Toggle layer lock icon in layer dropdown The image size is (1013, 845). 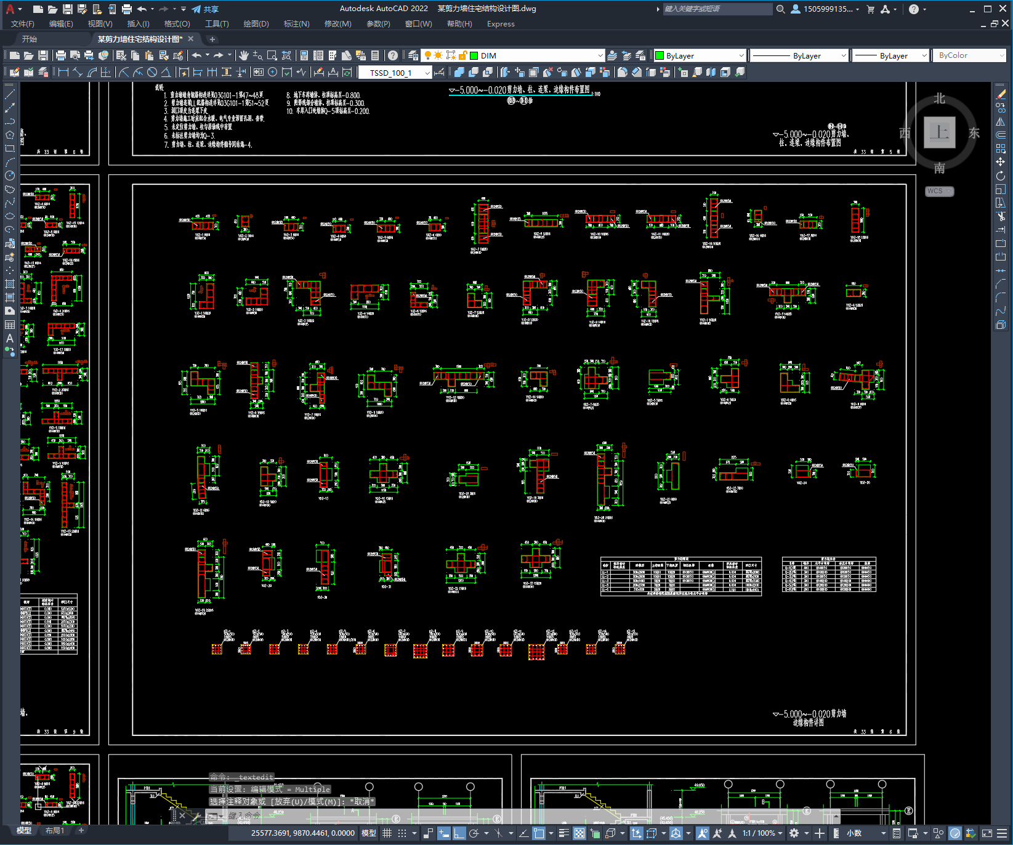tap(462, 55)
